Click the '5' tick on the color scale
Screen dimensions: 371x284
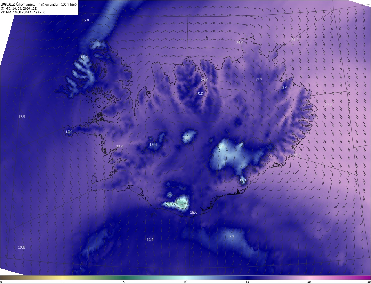[x=124, y=282]
